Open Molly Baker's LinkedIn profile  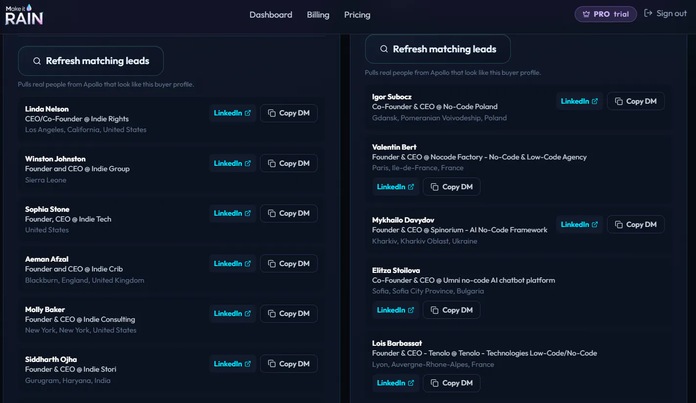click(x=233, y=313)
